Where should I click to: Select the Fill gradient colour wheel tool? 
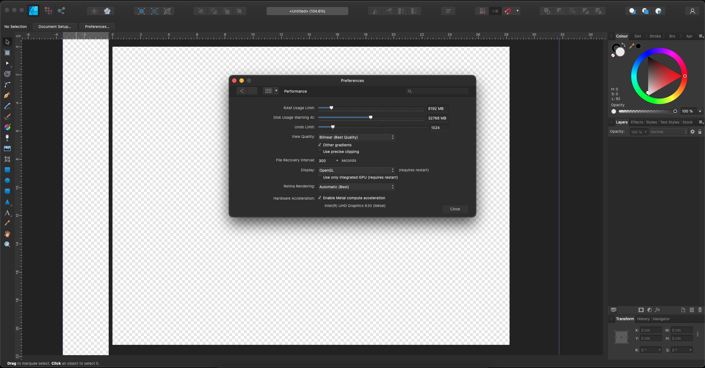[7, 127]
